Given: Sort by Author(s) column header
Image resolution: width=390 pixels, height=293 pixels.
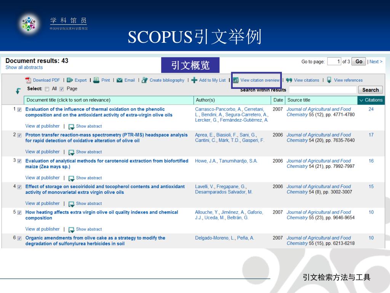Looking at the screenshot, I should point(232,100).
